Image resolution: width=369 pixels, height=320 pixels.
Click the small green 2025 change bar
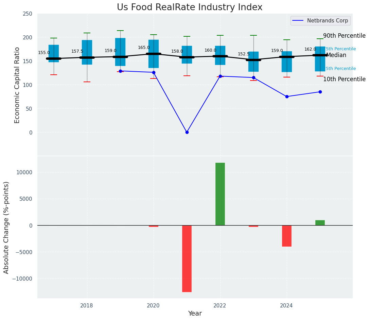320,223
